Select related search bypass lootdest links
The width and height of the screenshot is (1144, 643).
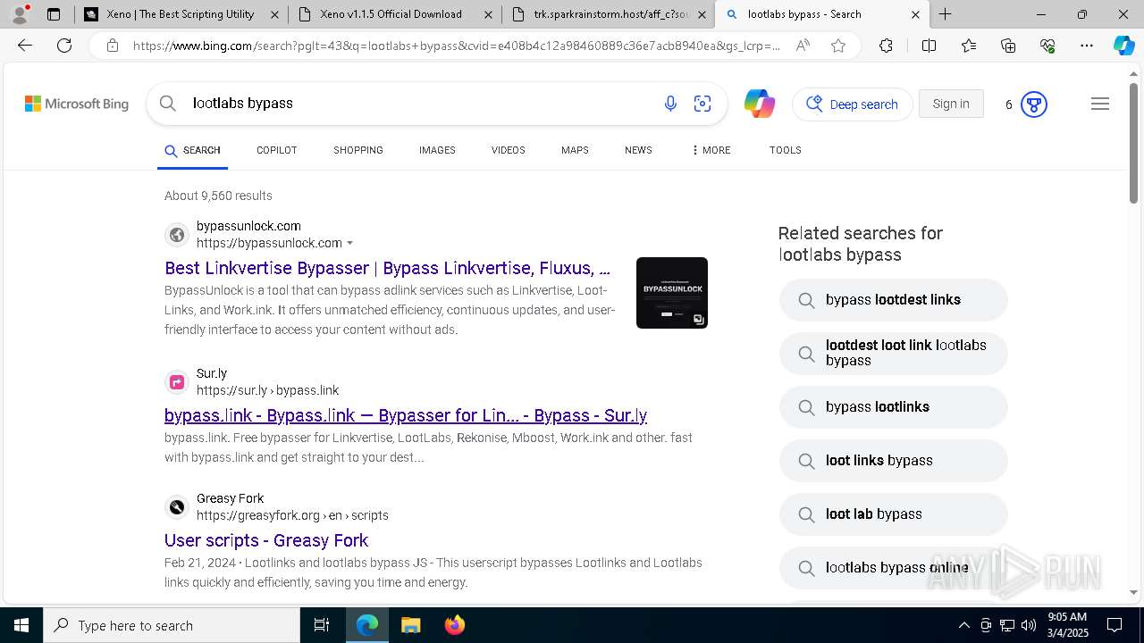coord(894,300)
